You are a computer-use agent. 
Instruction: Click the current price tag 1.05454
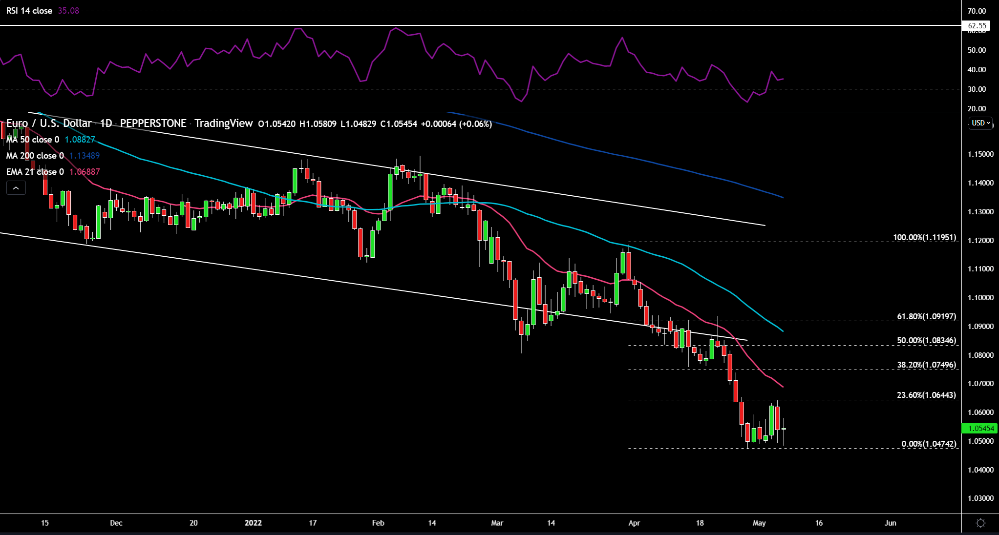980,429
